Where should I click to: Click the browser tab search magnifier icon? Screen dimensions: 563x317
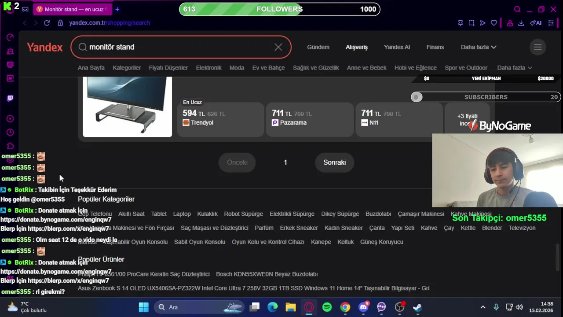pos(517,9)
